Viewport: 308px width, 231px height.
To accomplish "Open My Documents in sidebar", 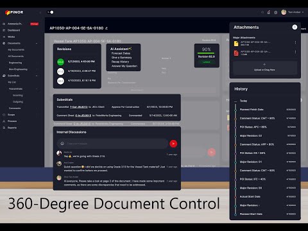I will tap(16, 49).
